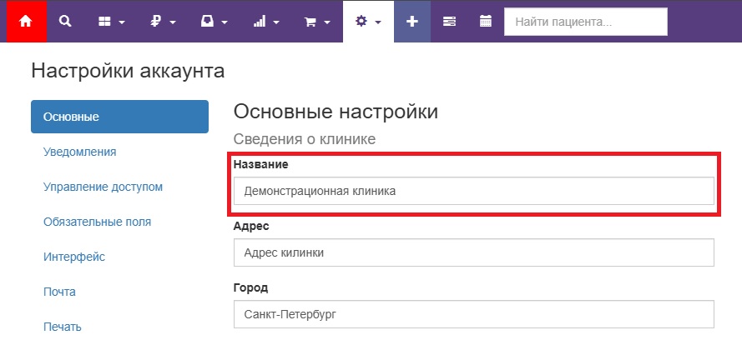Open the bar chart reports menu
Screen dimensions: 742x340
pos(265,22)
